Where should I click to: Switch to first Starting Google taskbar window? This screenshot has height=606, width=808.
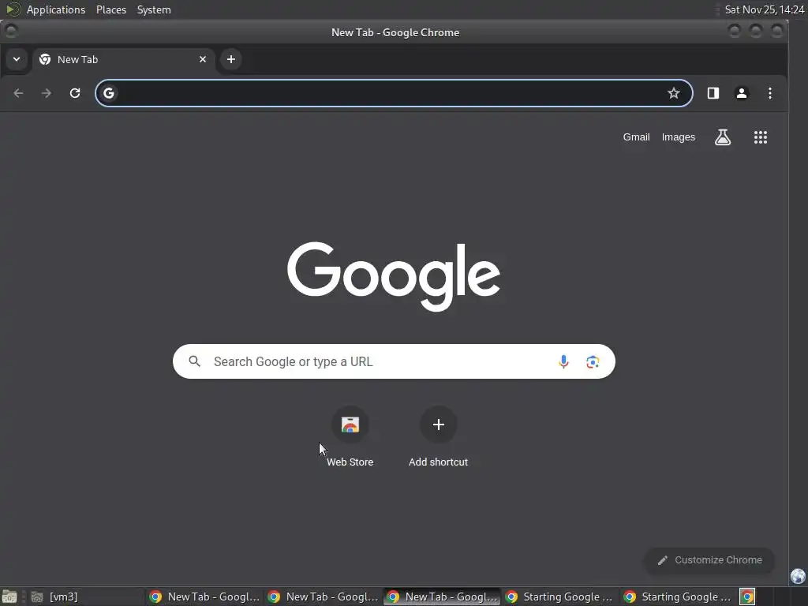pyautogui.click(x=560, y=597)
